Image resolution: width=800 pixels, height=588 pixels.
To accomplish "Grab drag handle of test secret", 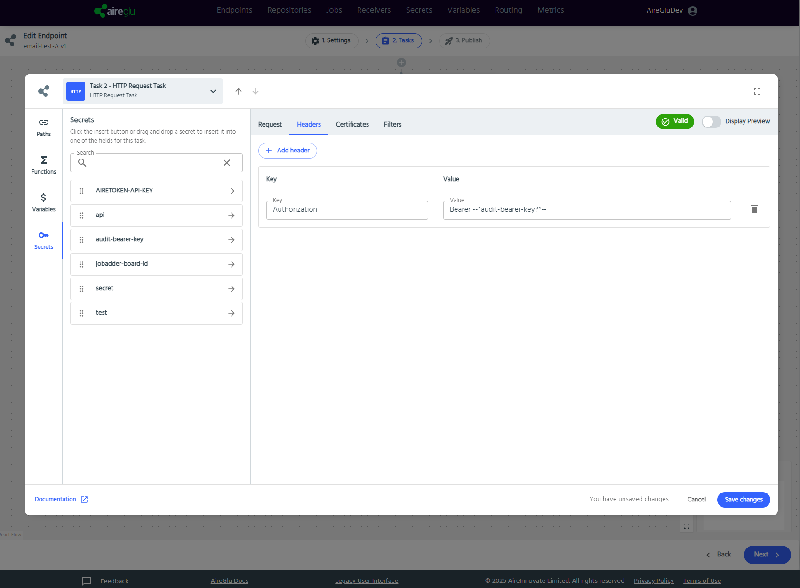I will point(81,313).
